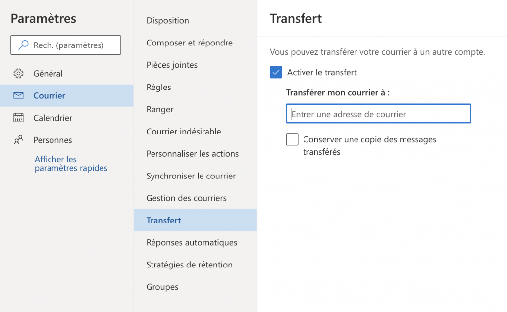Click the Général gear icon
The image size is (507, 312).
pos(18,74)
